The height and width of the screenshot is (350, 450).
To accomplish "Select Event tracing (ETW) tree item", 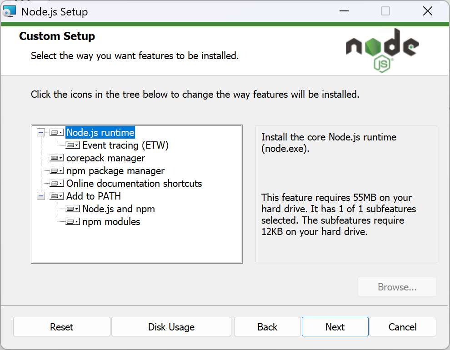I will [125, 145].
